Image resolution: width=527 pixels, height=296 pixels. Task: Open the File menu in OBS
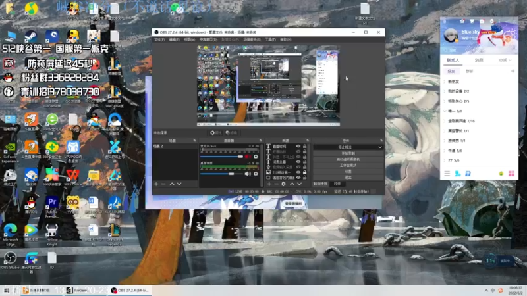159,39
